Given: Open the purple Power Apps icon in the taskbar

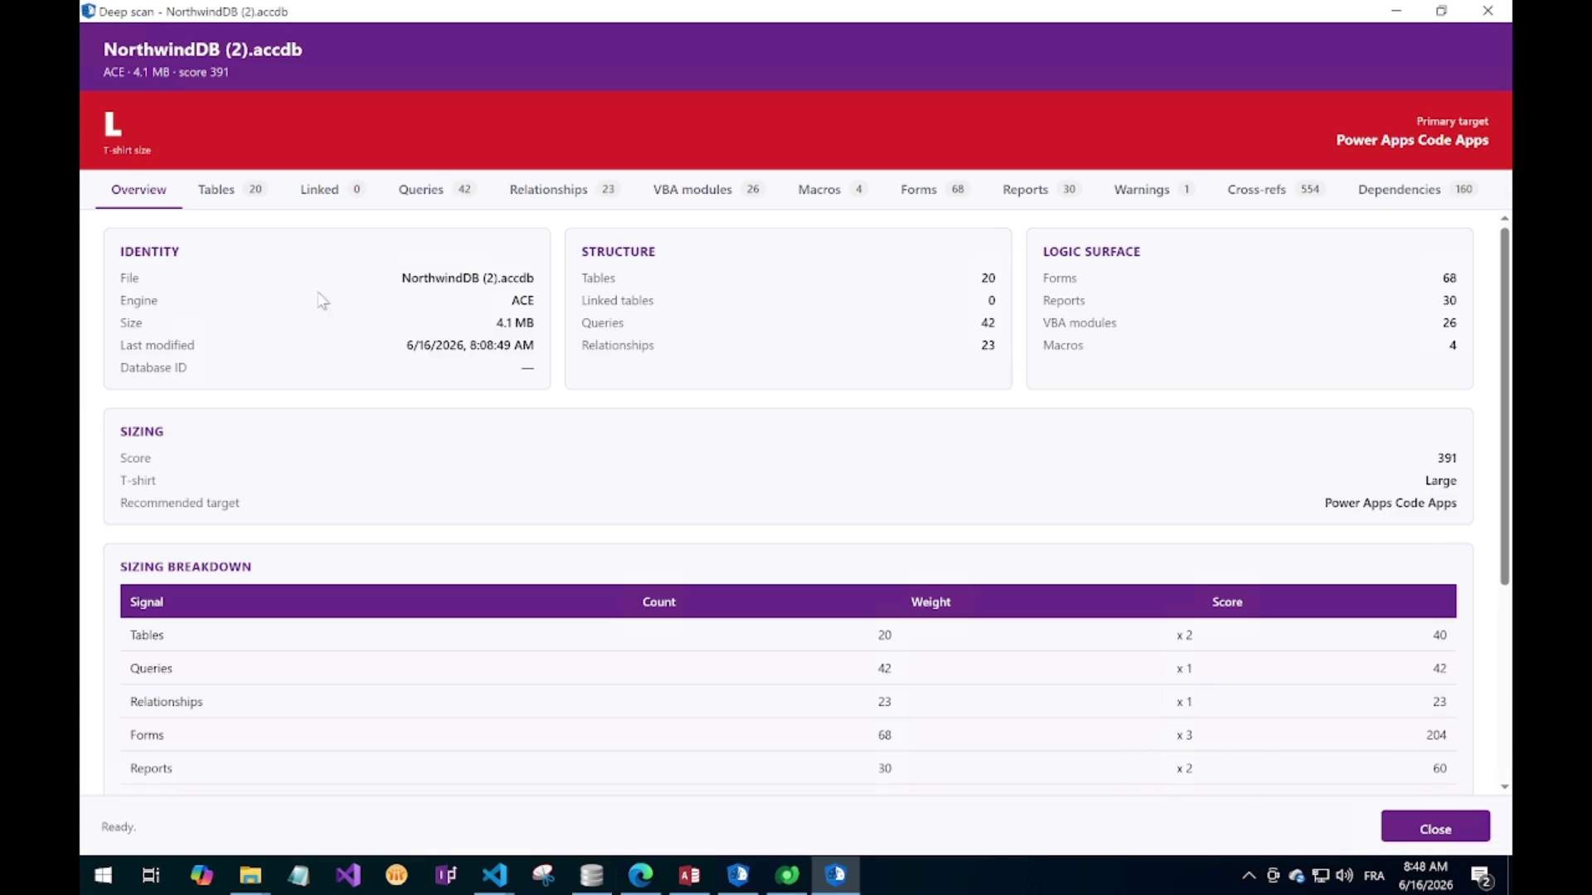Looking at the screenshot, I should [446, 875].
